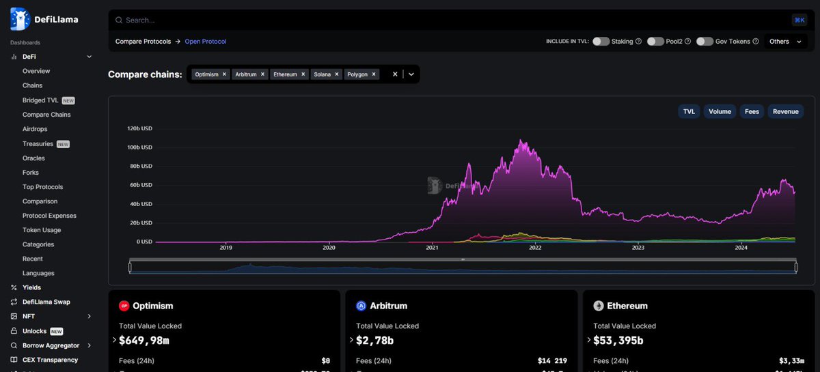Click right handle of chart range slider
Screen dimensions: 820x372
coord(797,268)
